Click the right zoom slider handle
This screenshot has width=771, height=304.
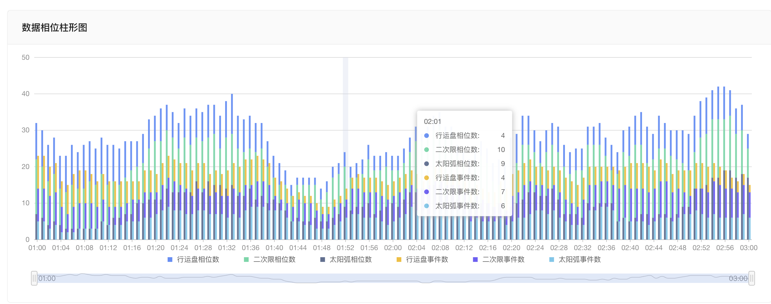[752, 278]
